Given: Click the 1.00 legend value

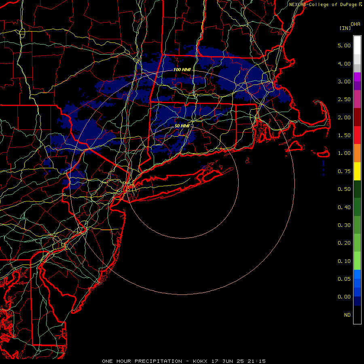Looking at the screenshot, I should [344, 153].
